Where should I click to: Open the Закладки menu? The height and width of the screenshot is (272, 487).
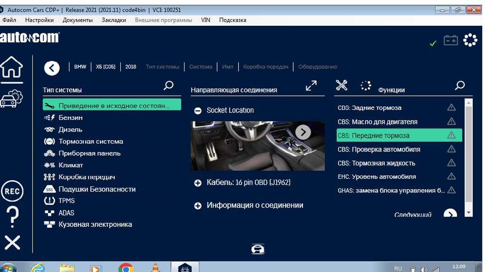coord(114,20)
